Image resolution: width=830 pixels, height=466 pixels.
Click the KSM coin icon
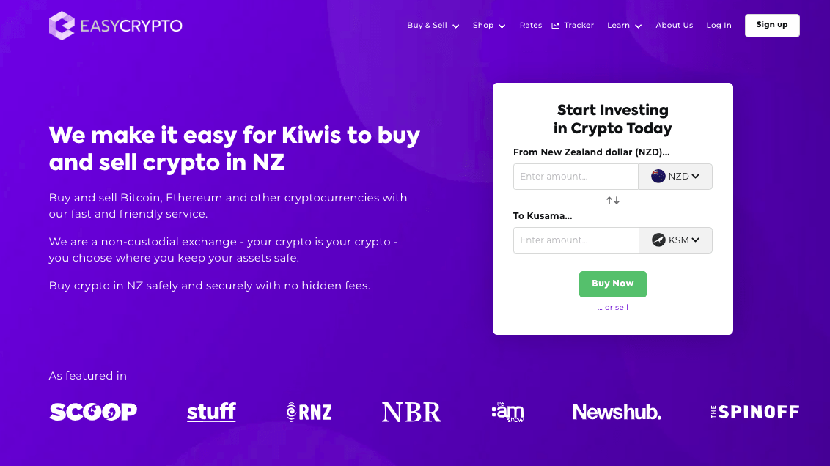tap(658, 240)
